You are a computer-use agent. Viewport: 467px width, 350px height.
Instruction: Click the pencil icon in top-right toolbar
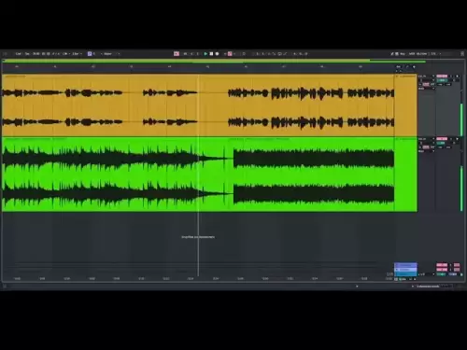coord(392,54)
